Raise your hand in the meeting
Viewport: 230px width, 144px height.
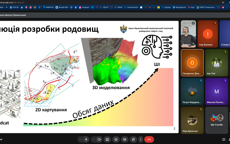[x=133, y=139]
